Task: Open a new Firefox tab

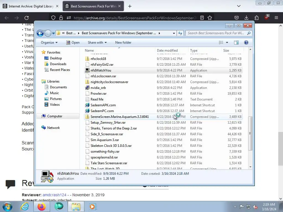Action: tap(130, 6)
